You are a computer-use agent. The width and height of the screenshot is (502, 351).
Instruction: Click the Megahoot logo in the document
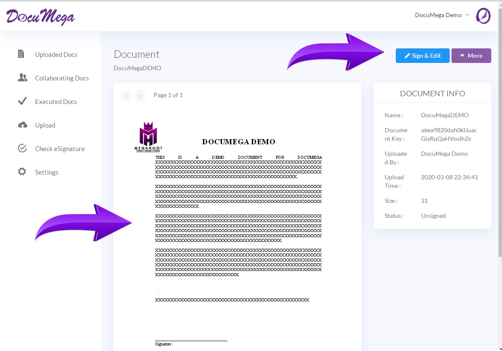pyautogui.click(x=148, y=137)
